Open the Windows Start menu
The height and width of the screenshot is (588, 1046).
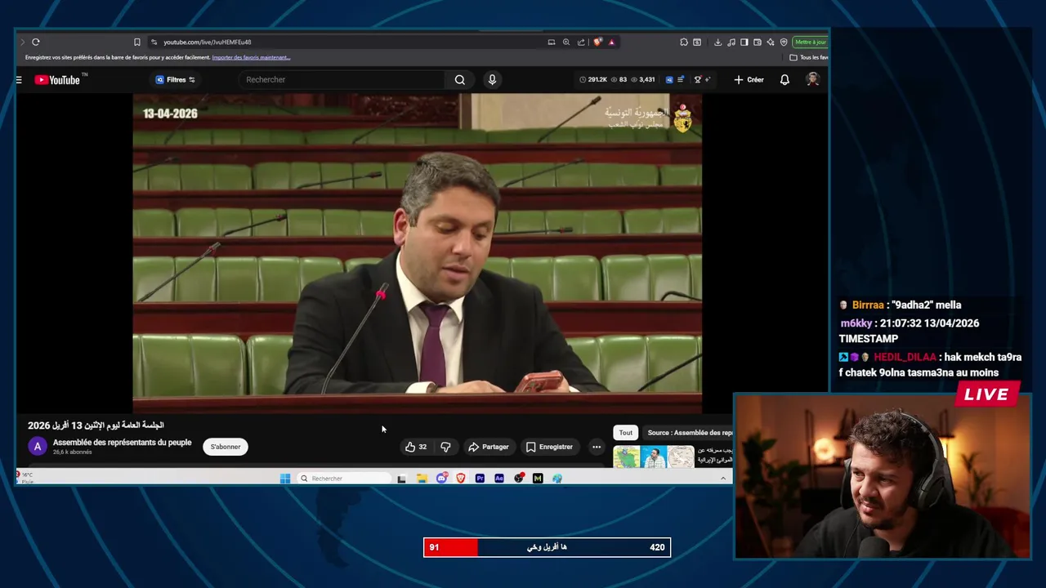pyautogui.click(x=285, y=479)
